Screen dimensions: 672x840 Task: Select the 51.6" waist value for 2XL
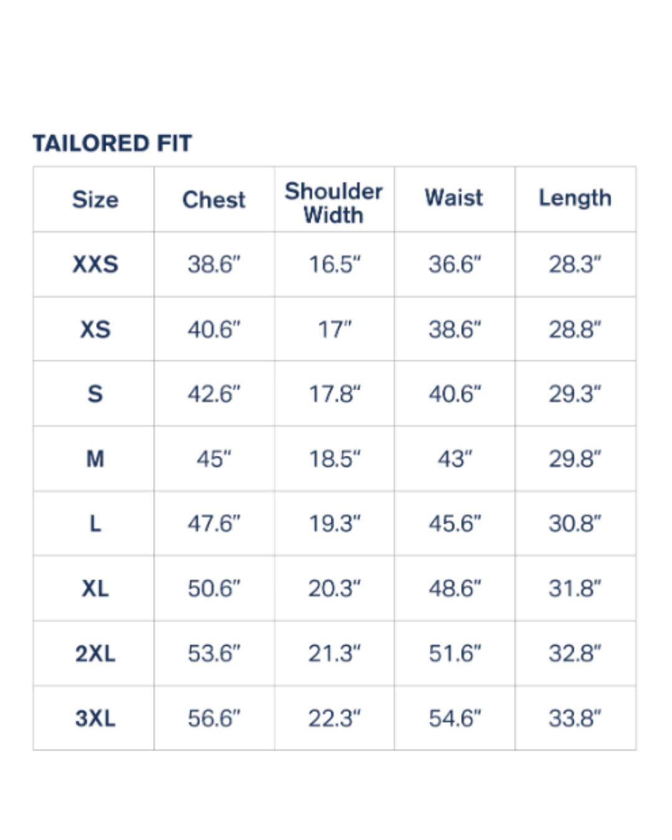click(x=455, y=654)
